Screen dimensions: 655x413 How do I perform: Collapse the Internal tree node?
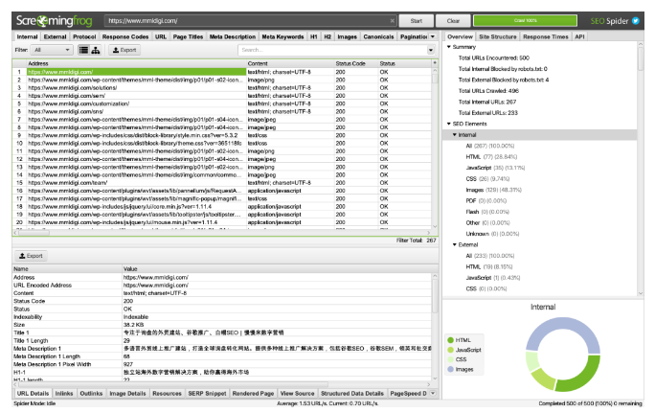pos(455,134)
